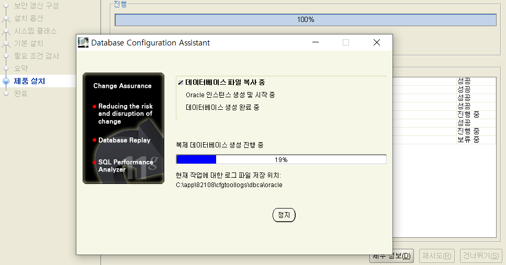Open 세부 정보(D) details button in installer
The image size is (506, 265).
tap(391, 256)
